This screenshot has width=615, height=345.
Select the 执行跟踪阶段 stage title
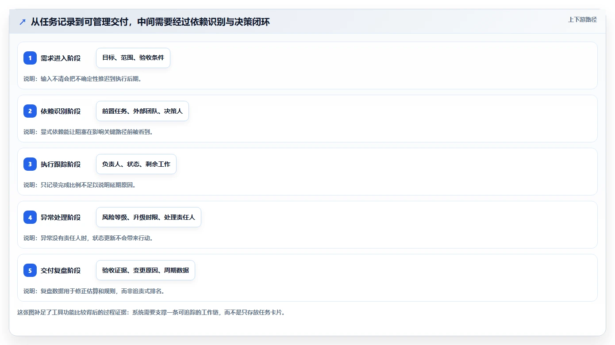click(x=61, y=164)
